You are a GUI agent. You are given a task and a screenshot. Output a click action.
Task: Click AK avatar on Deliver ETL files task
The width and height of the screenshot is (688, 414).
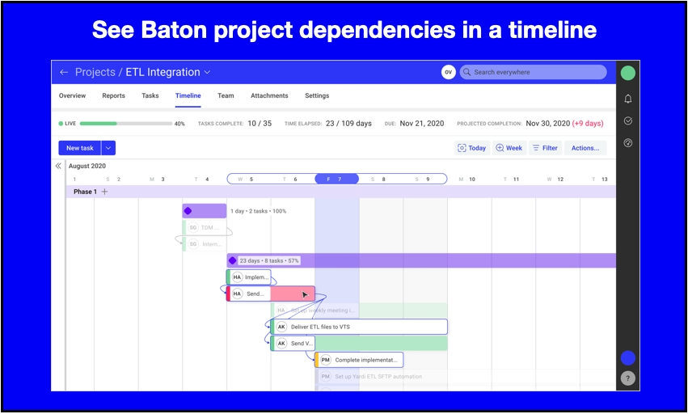point(281,327)
